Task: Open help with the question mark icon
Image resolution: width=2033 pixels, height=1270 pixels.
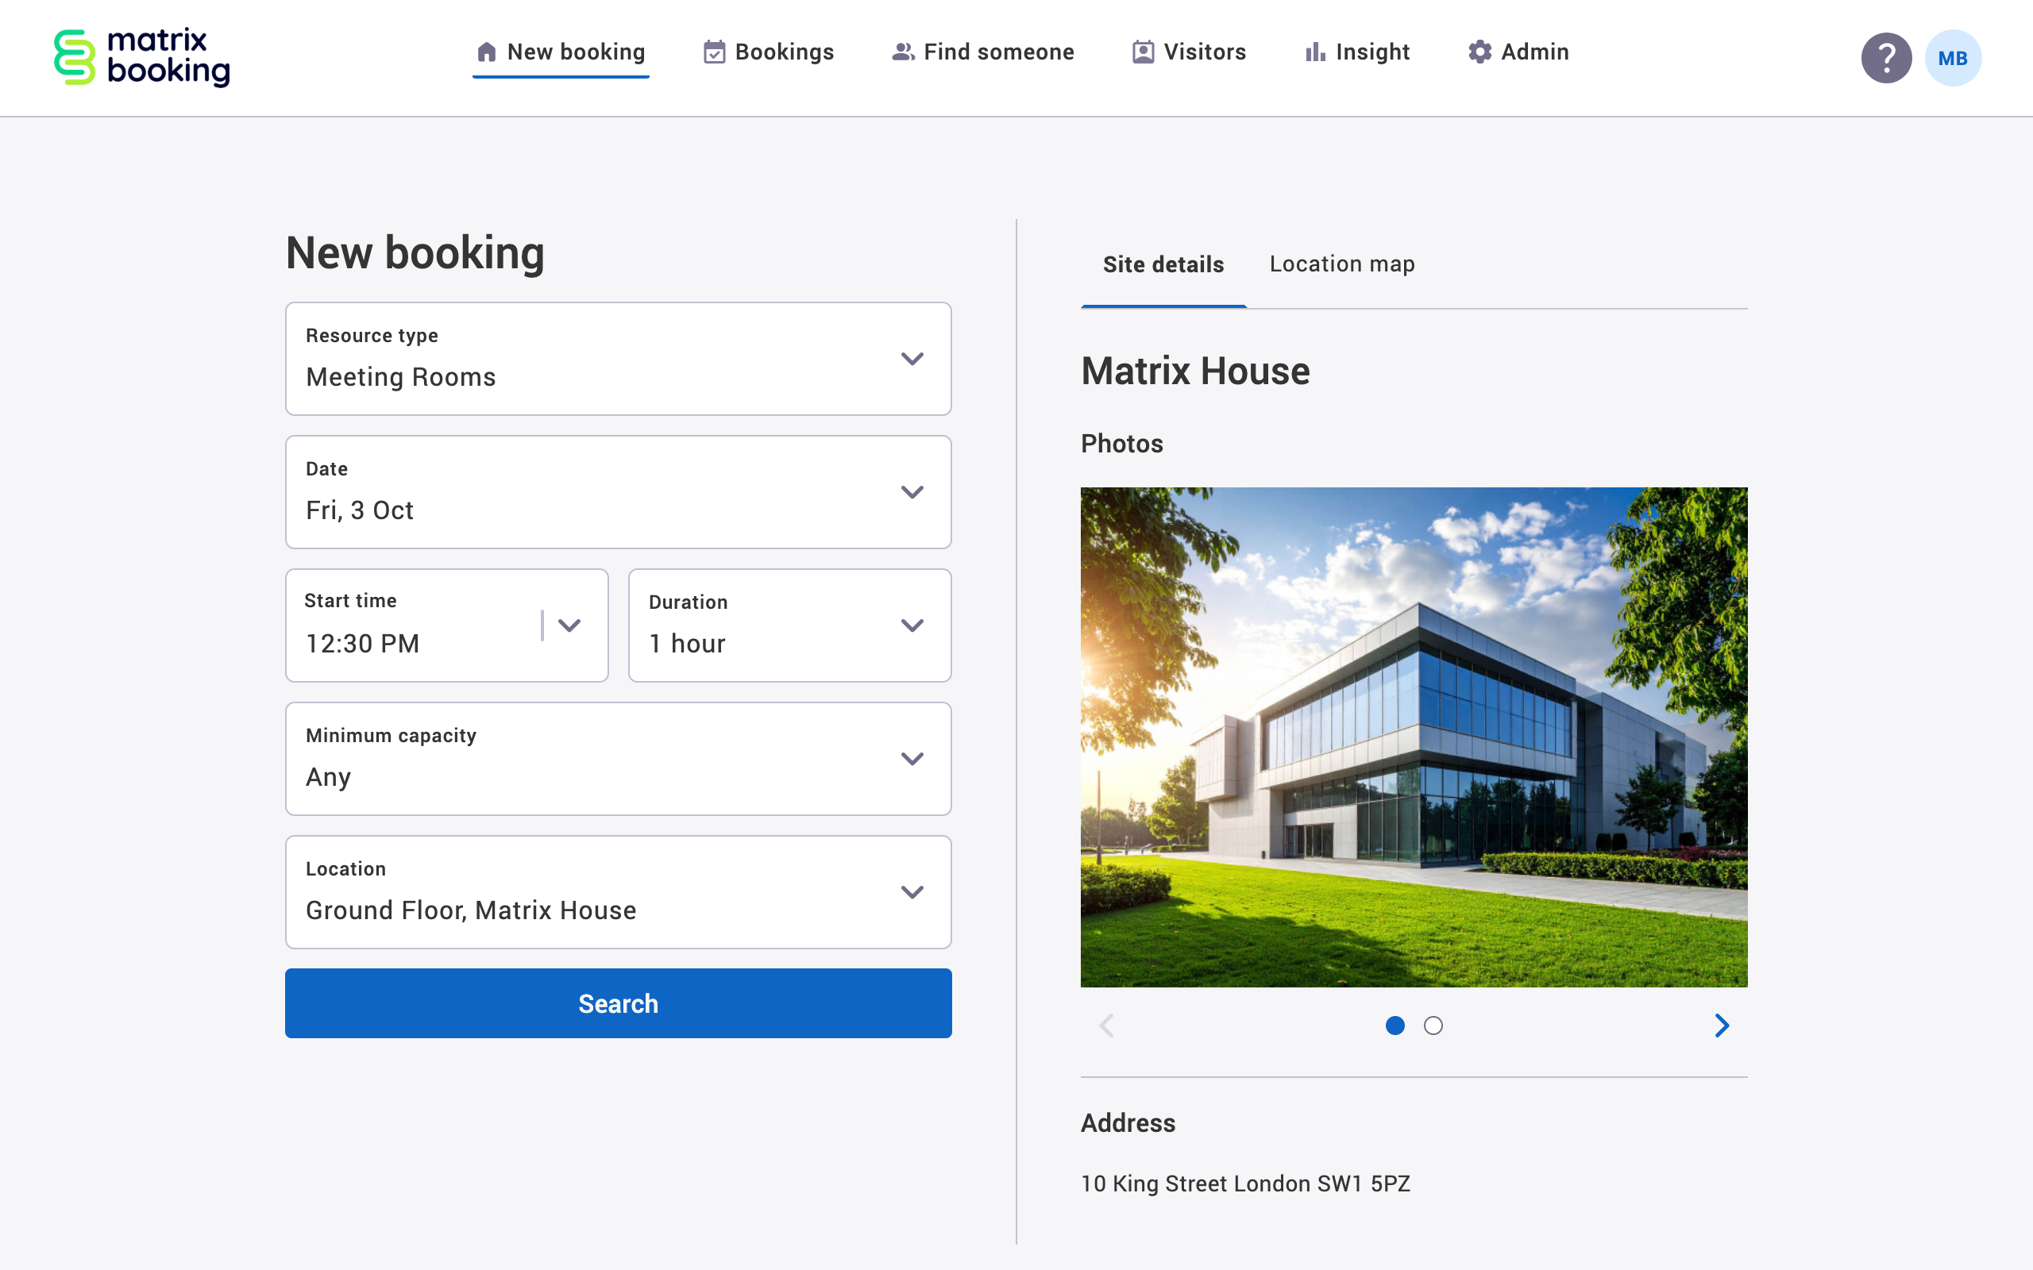Action: 1887,57
